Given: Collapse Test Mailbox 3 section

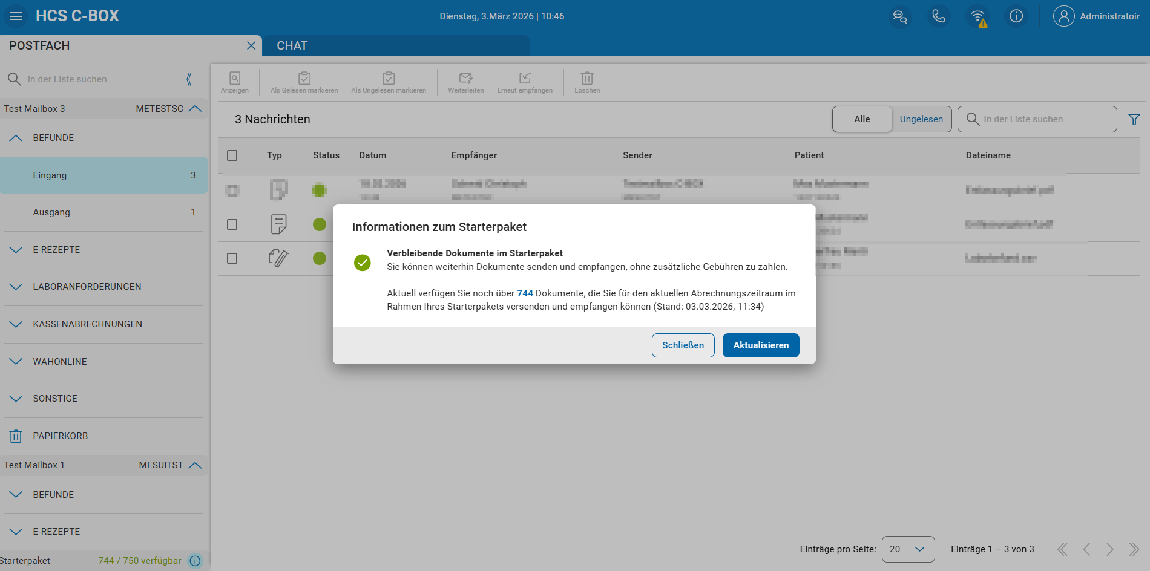Looking at the screenshot, I should pyautogui.click(x=195, y=109).
